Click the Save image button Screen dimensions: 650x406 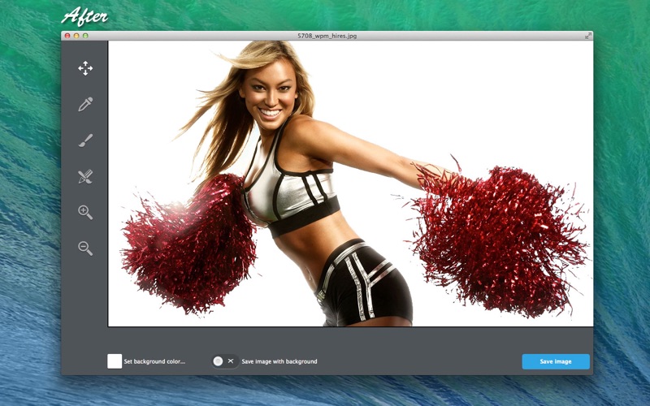pyautogui.click(x=556, y=361)
